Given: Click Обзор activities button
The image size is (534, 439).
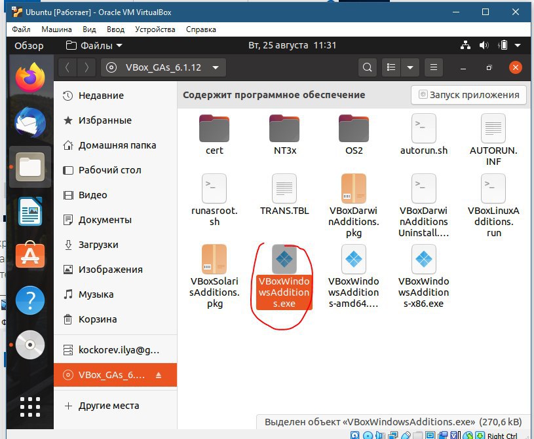Looking at the screenshot, I should point(29,45).
